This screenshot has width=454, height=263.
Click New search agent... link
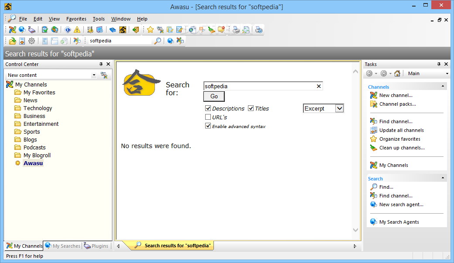pyautogui.click(x=401, y=204)
